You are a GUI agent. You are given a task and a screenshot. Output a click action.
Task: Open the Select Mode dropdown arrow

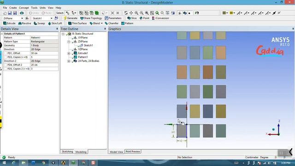[x=75, y=13]
